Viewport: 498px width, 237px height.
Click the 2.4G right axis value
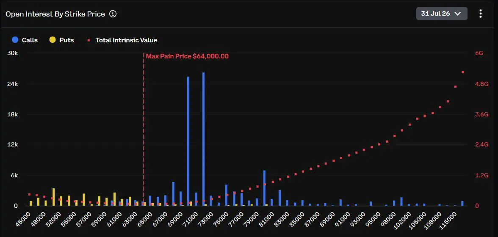pos(481,145)
